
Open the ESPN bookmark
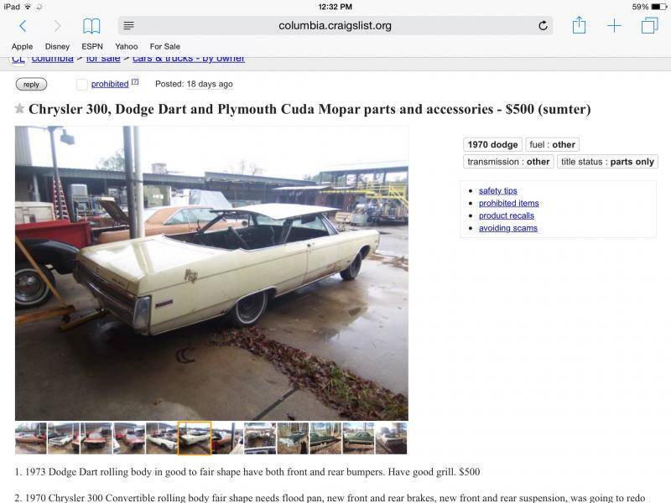click(x=92, y=46)
